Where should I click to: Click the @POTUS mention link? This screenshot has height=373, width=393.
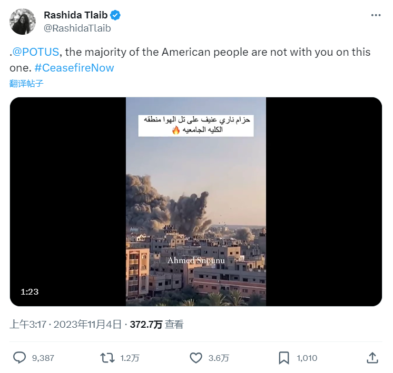pyautogui.click(x=37, y=52)
